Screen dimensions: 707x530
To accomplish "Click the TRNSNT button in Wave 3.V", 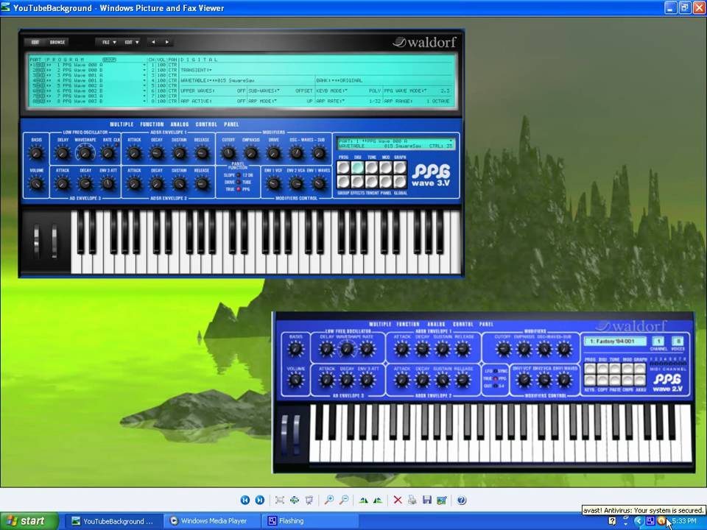I will pos(372,182).
